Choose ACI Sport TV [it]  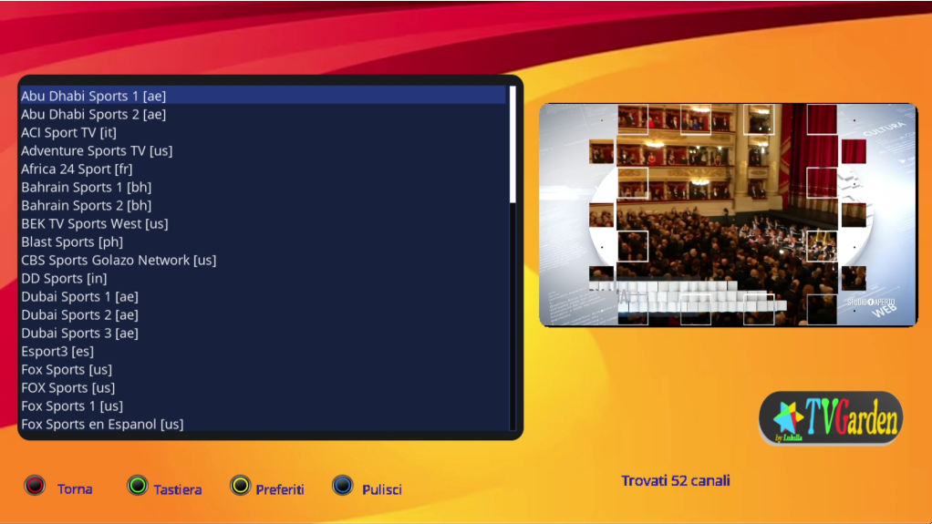263,132
